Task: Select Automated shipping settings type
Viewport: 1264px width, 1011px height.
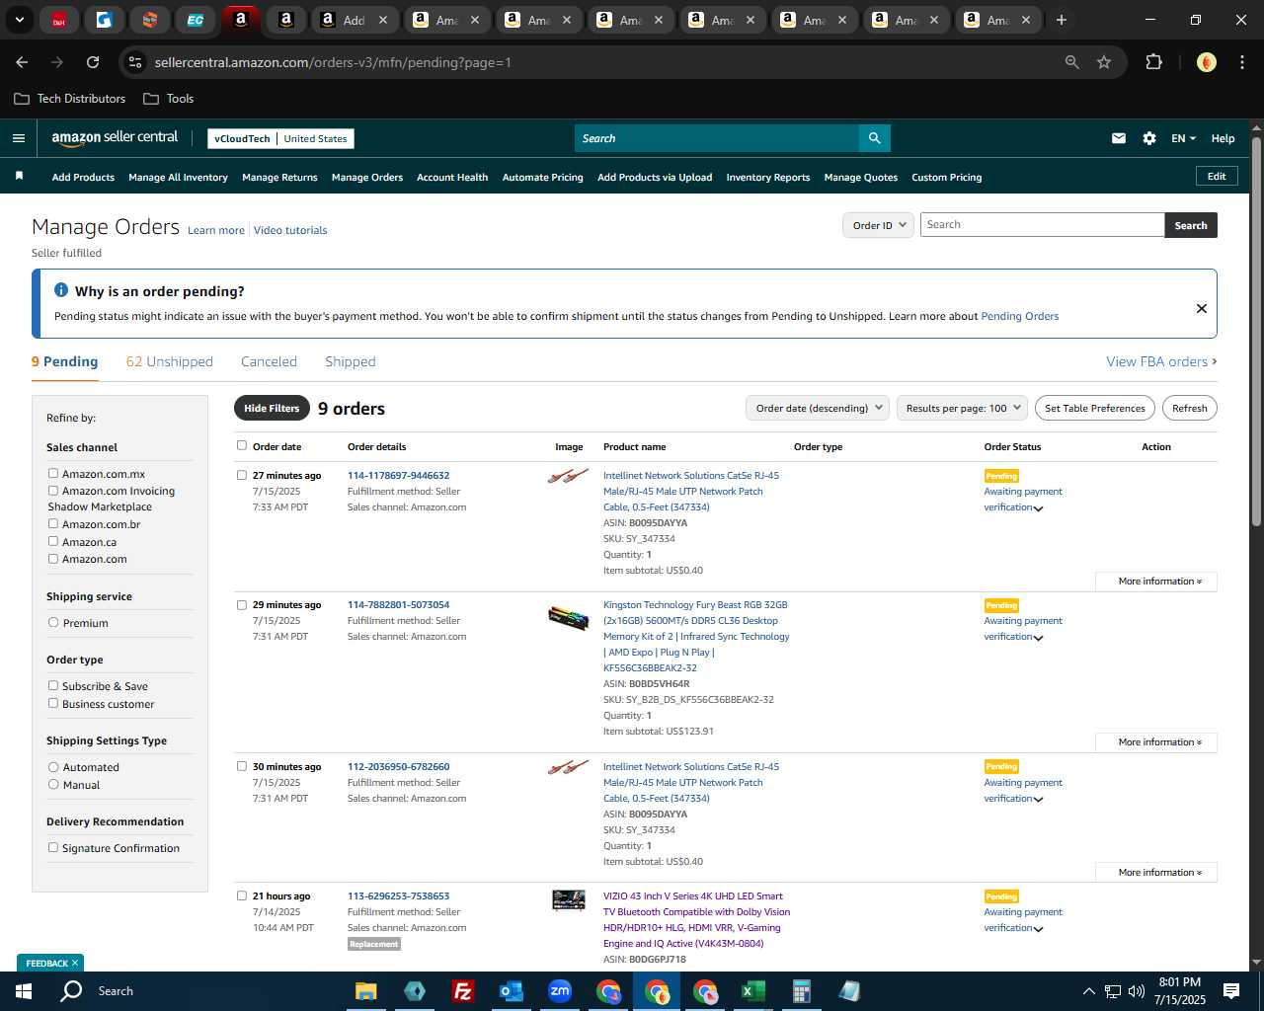Action: coord(53,767)
